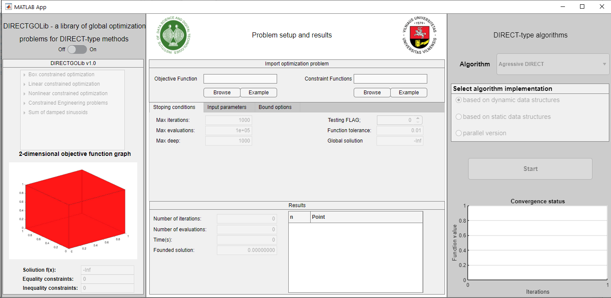
Task: Click the MATLAB logo icon in title bar
Action: click(8, 6)
